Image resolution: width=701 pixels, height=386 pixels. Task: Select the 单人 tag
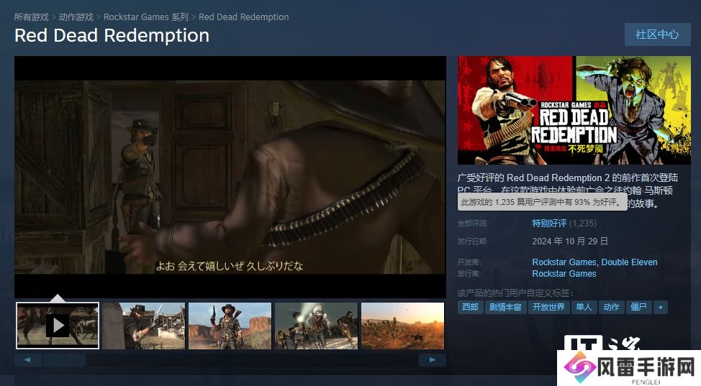(584, 307)
